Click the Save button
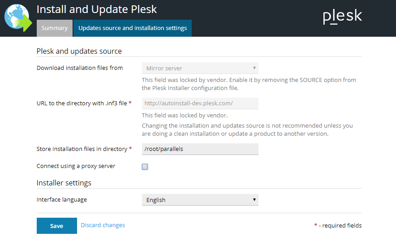 pyautogui.click(x=57, y=226)
